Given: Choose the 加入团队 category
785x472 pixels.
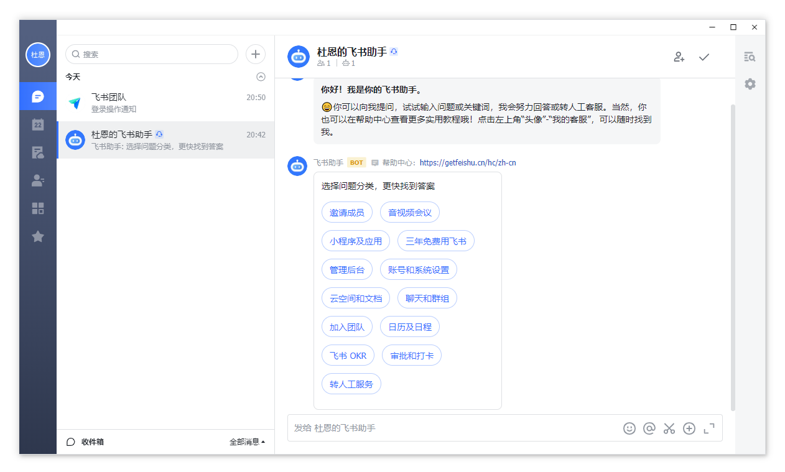Looking at the screenshot, I should tap(347, 327).
